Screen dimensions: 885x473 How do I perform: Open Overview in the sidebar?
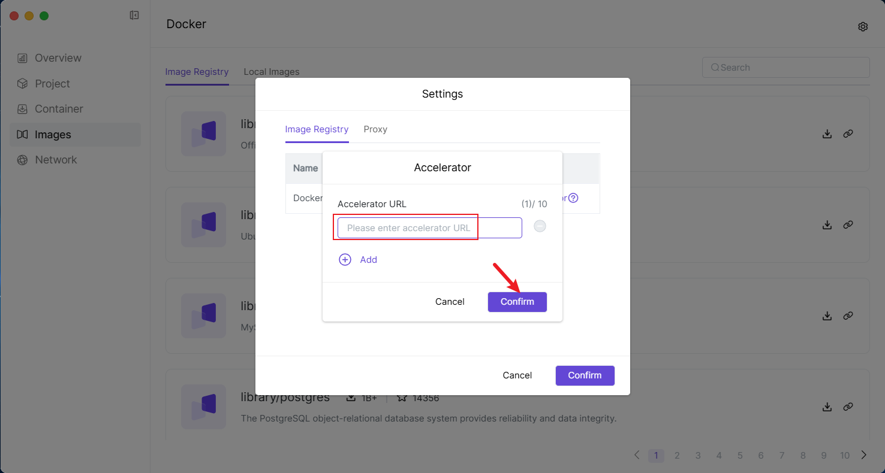(58, 58)
